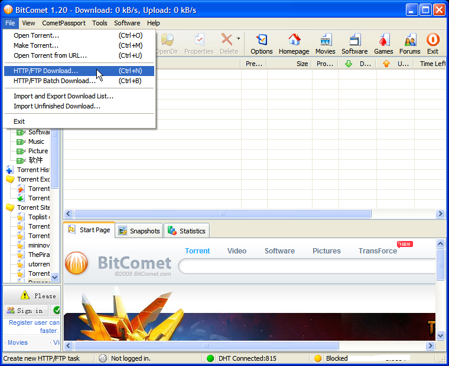
Task: Select HTTP/FTP Batch Download... entry
Action: (79, 81)
